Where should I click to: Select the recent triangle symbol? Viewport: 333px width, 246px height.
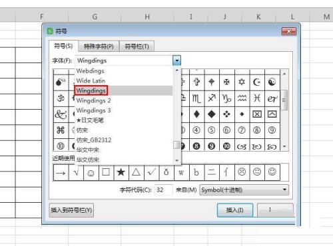pos(136,172)
